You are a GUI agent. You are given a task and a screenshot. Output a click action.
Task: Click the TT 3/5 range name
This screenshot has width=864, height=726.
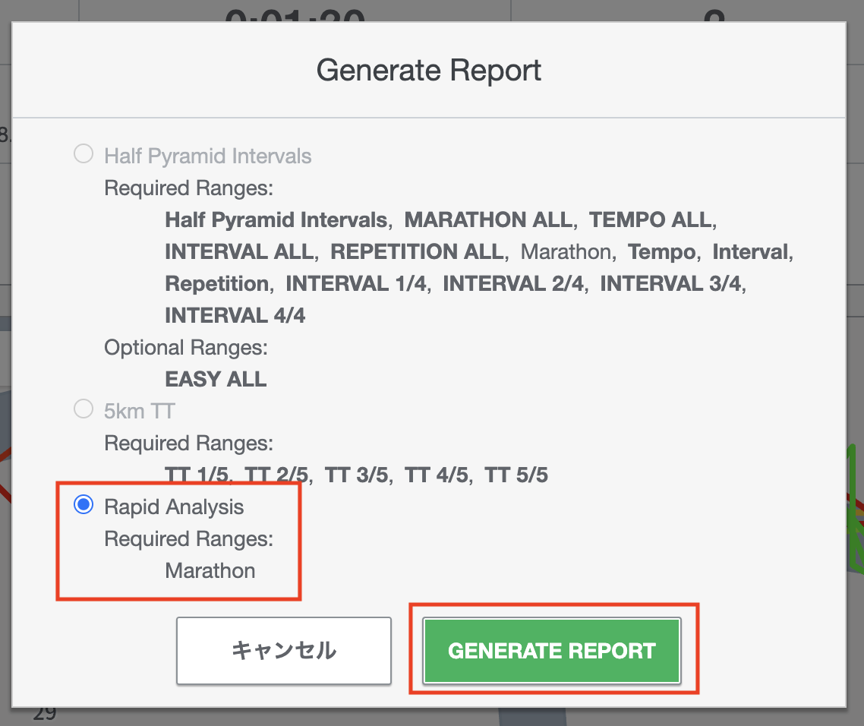pos(357,475)
